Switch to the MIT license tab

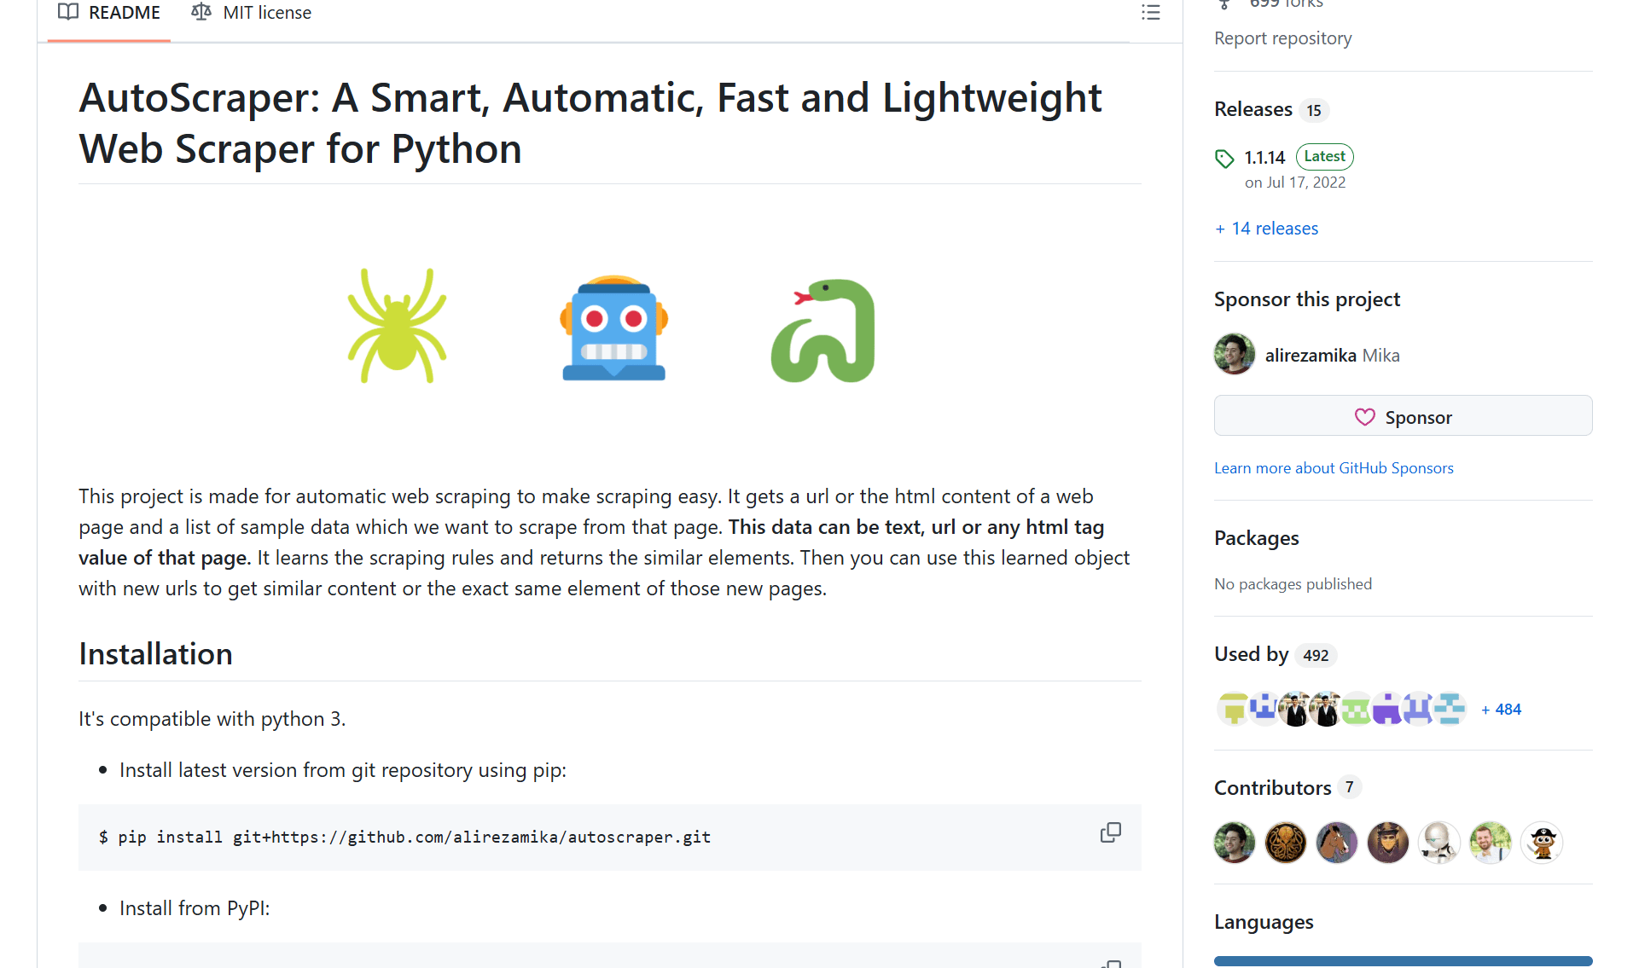(252, 13)
